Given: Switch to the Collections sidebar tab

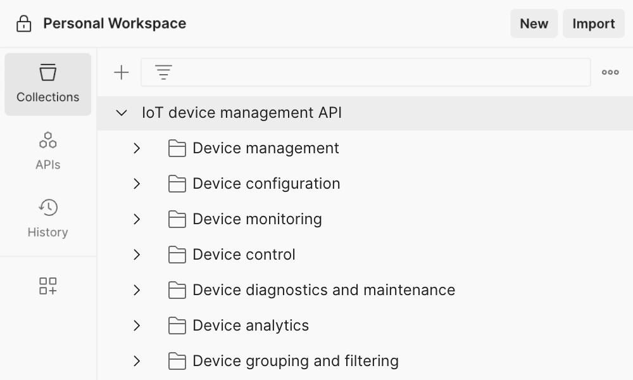Looking at the screenshot, I should pos(48,84).
